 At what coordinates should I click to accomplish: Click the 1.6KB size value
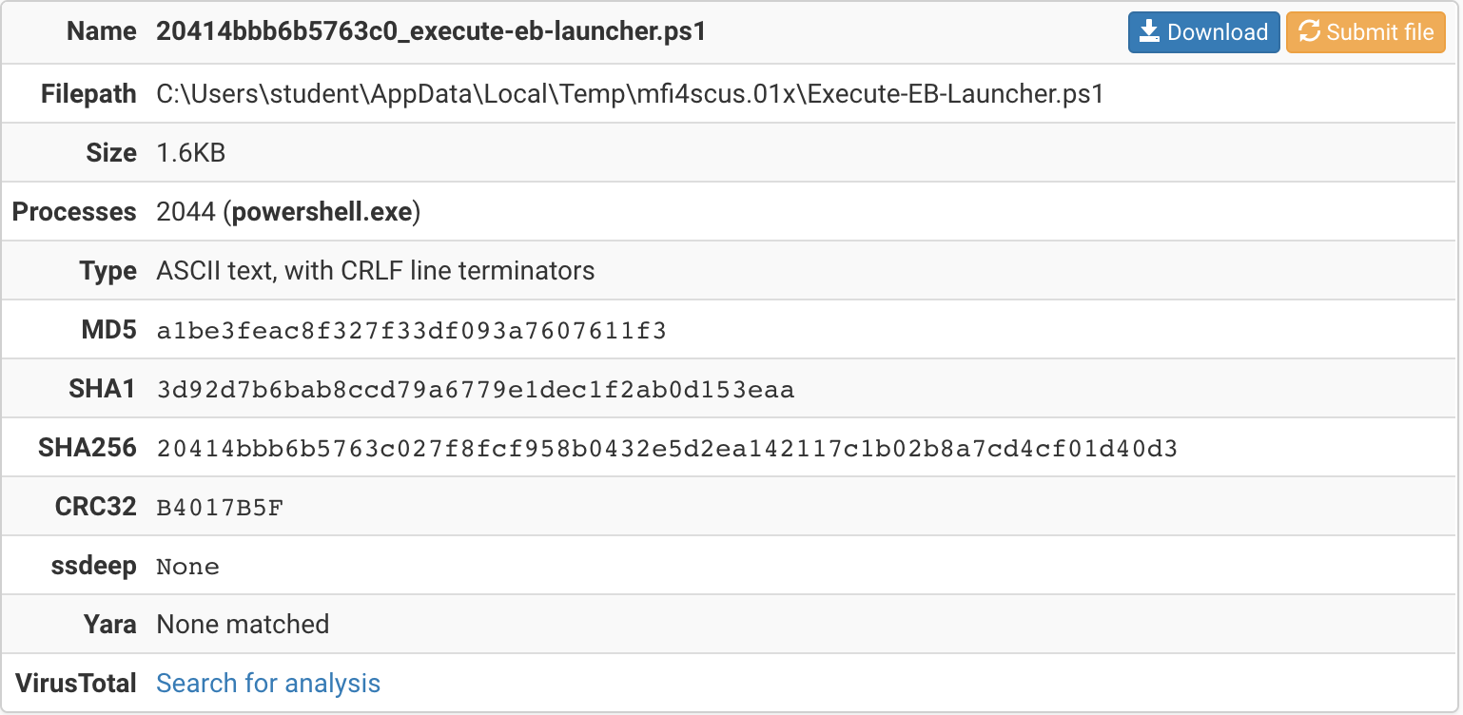click(191, 153)
